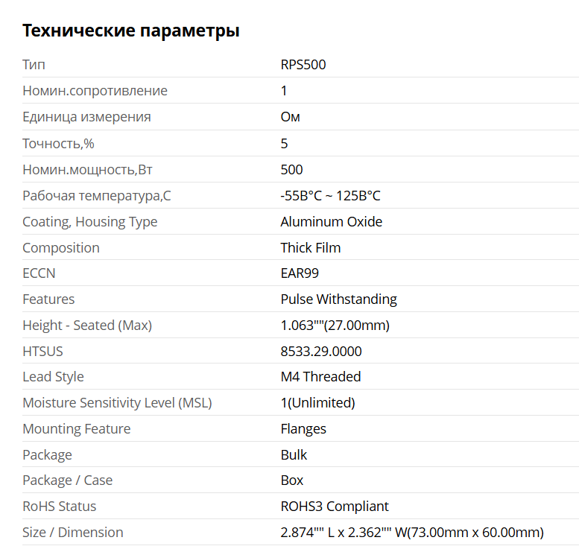Click the 'Технические параметры' heading
Image resolution: width=579 pixels, height=549 pixels.
point(131,31)
